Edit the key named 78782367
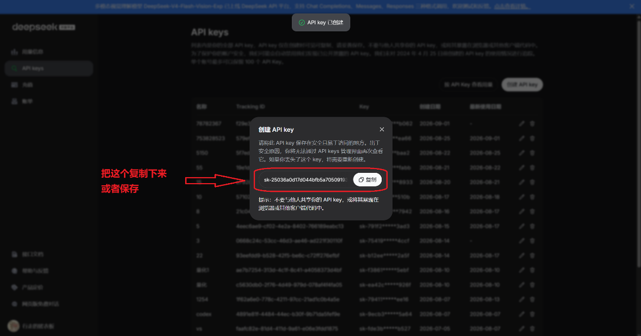The height and width of the screenshot is (336, 641). (522, 124)
